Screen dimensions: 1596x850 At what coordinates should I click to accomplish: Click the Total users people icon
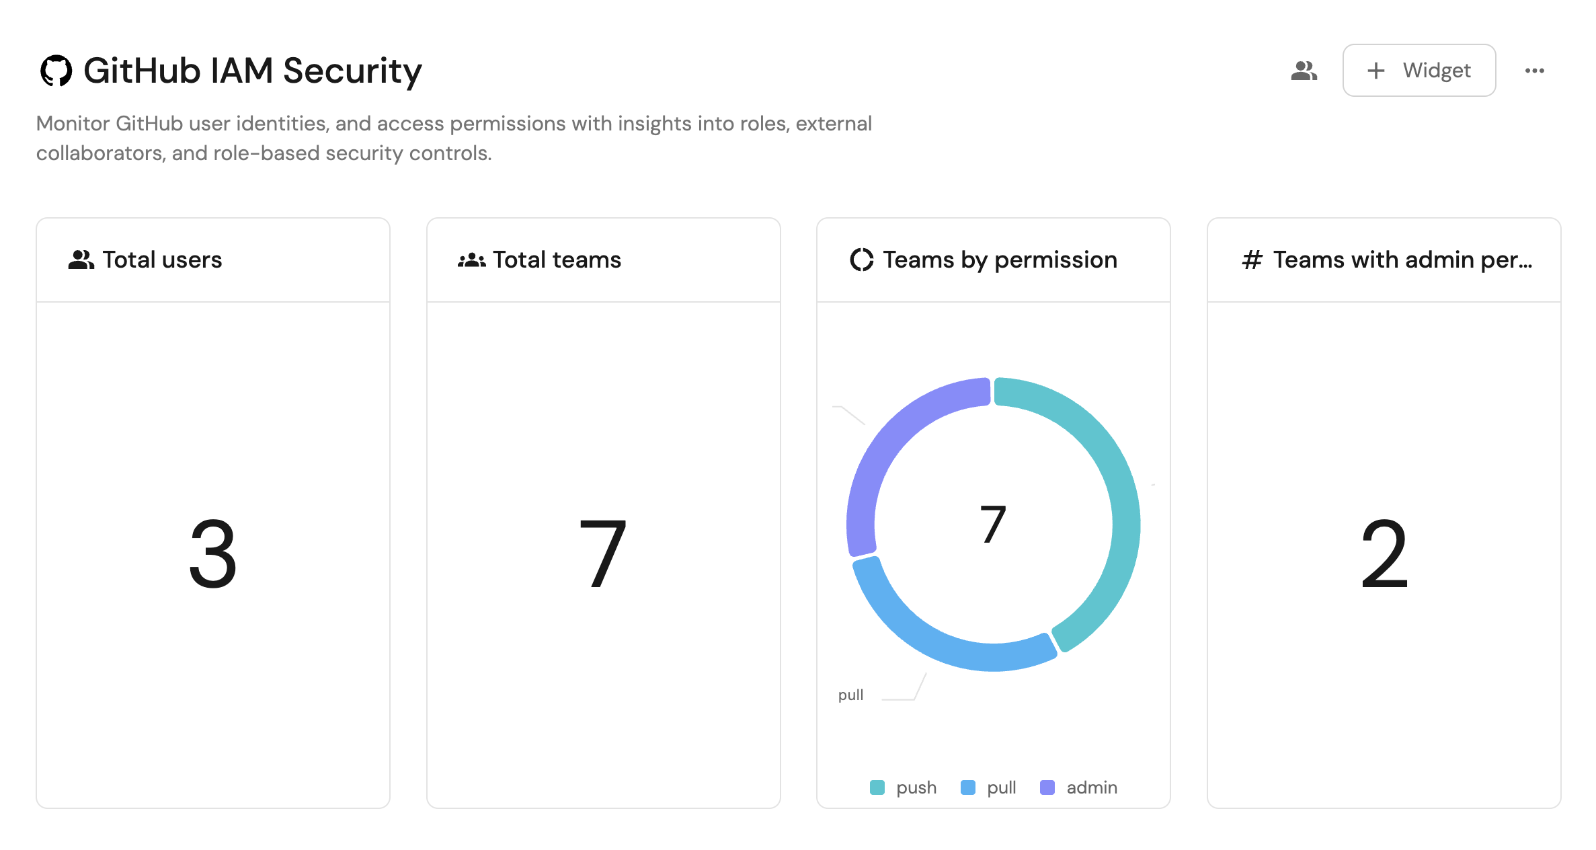click(x=81, y=260)
